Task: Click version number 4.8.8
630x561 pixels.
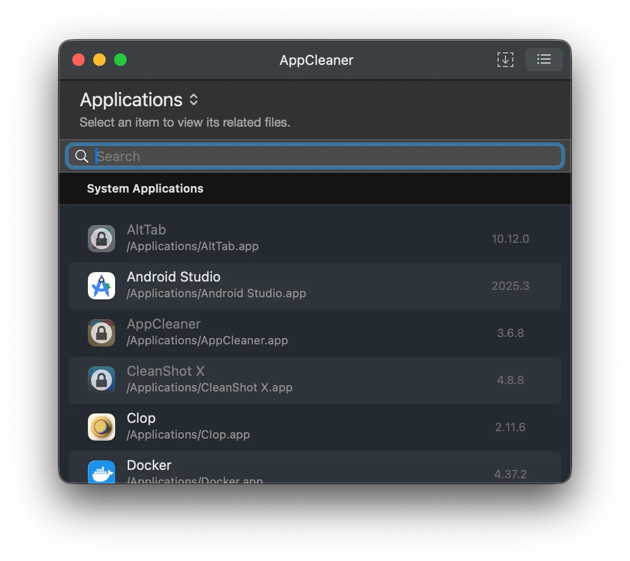Action: click(510, 380)
